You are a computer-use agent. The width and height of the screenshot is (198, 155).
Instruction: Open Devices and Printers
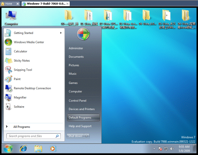pos(82,109)
